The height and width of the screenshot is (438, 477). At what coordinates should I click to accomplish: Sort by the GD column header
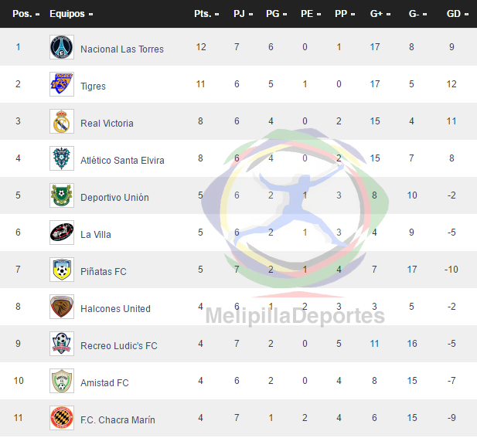[x=457, y=14]
